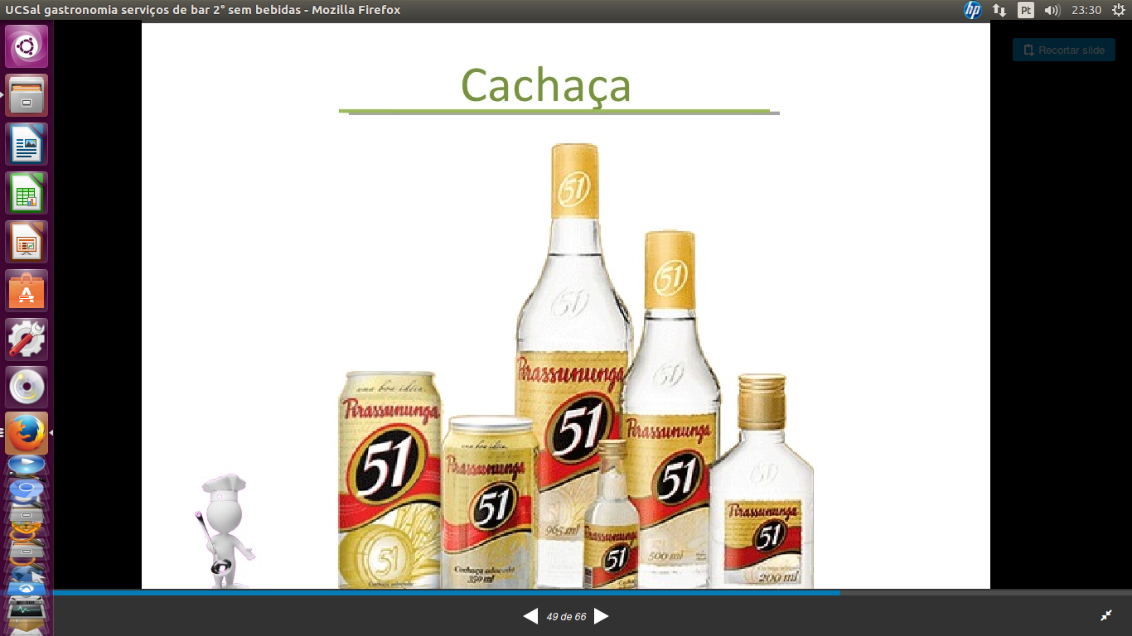
Task: Open the Files manager in the launcher
Action: point(27,95)
